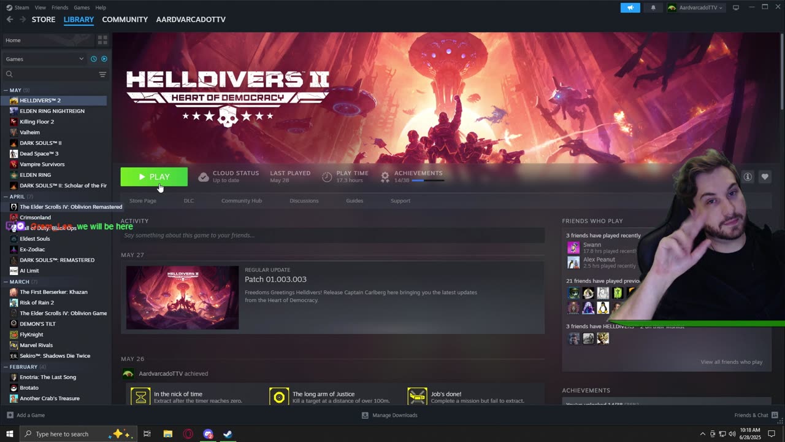Open the View menu
The width and height of the screenshot is (785, 442).
pos(40,7)
